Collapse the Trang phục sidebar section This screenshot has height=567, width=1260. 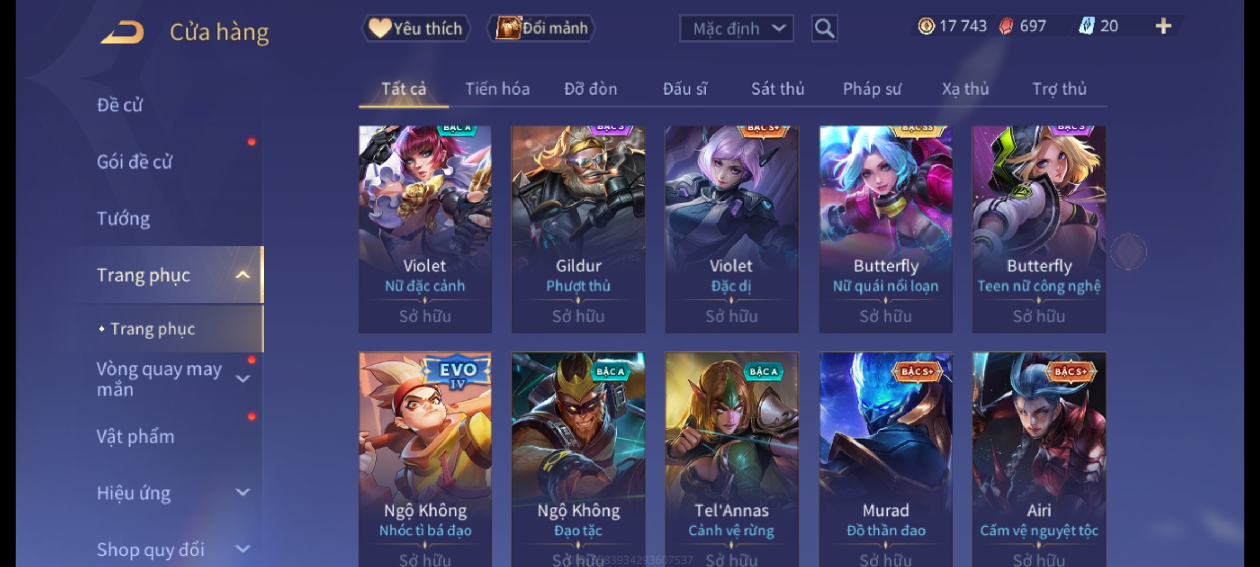[243, 275]
